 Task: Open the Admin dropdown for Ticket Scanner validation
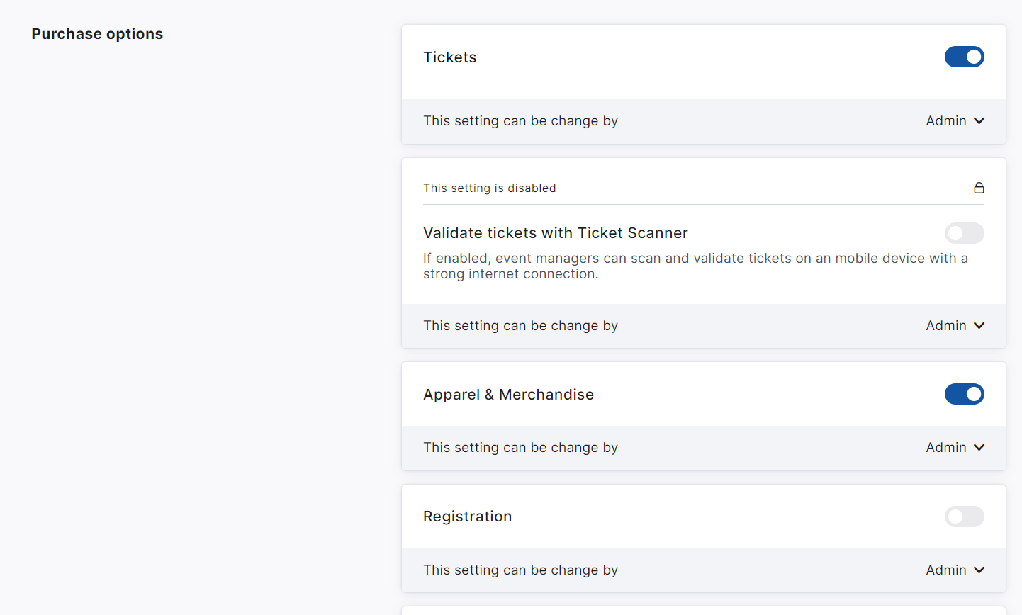click(954, 326)
